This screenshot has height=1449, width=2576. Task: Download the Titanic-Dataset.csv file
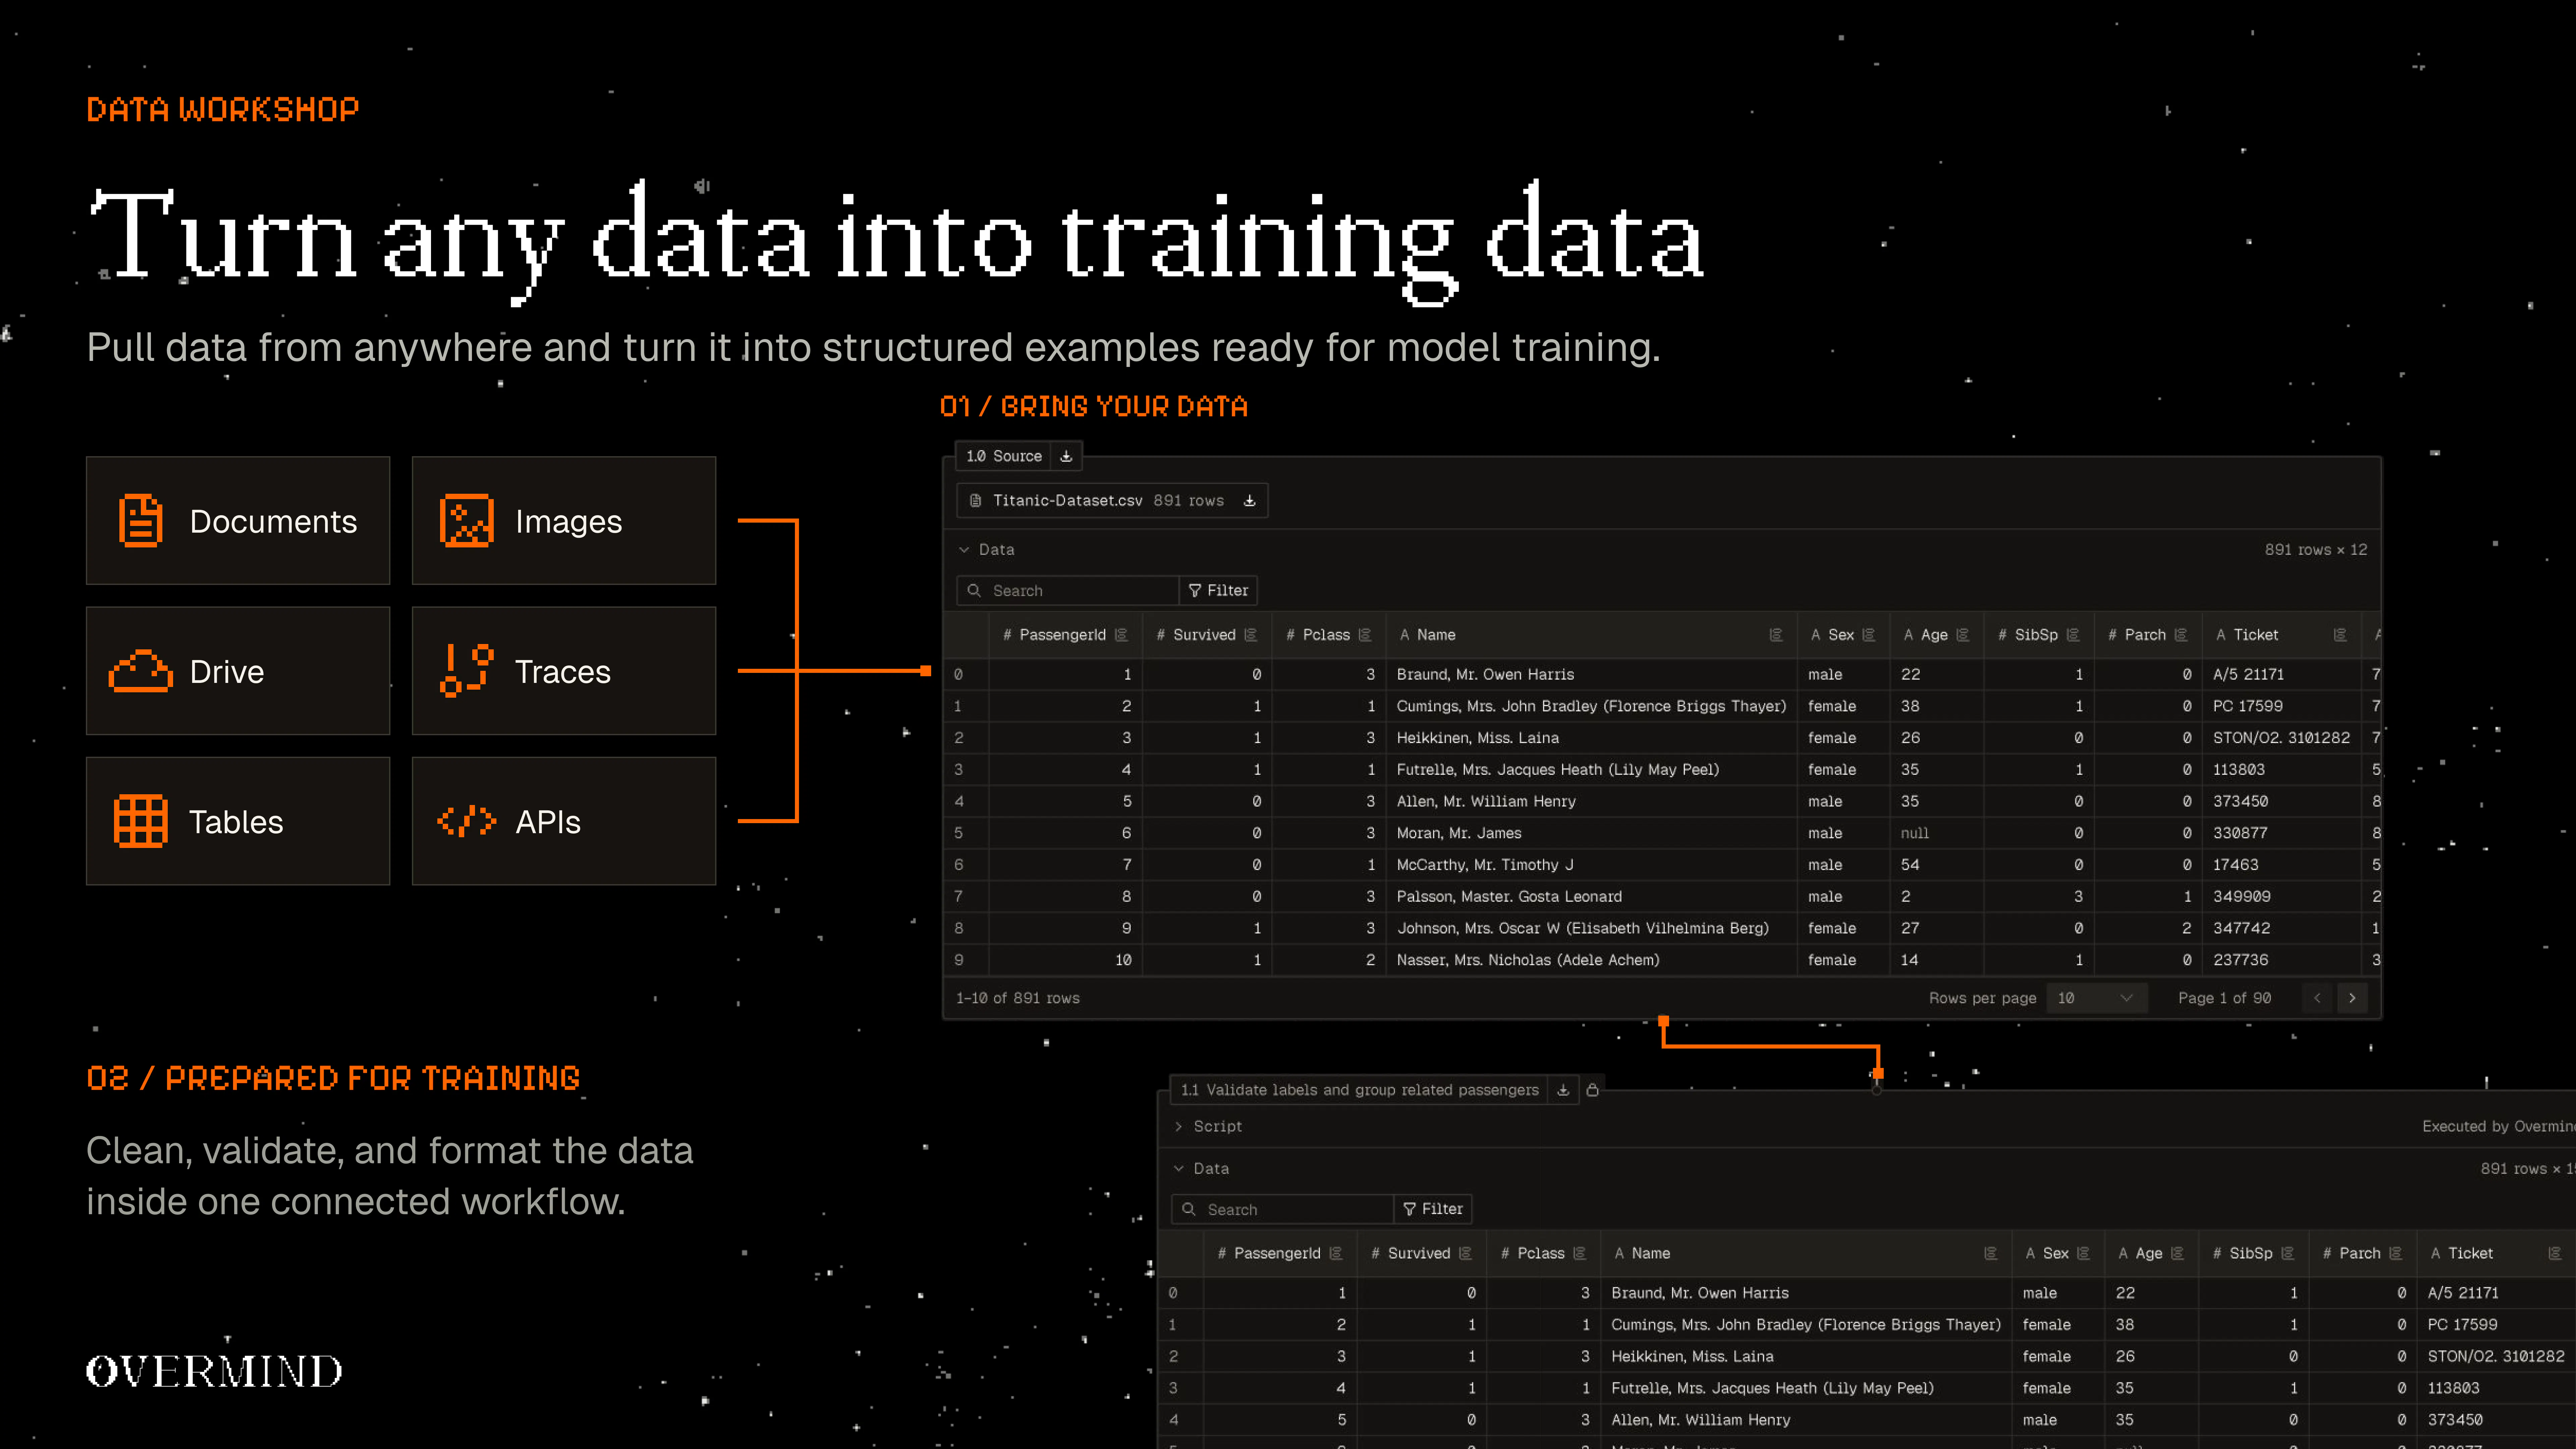click(1249, 501)
